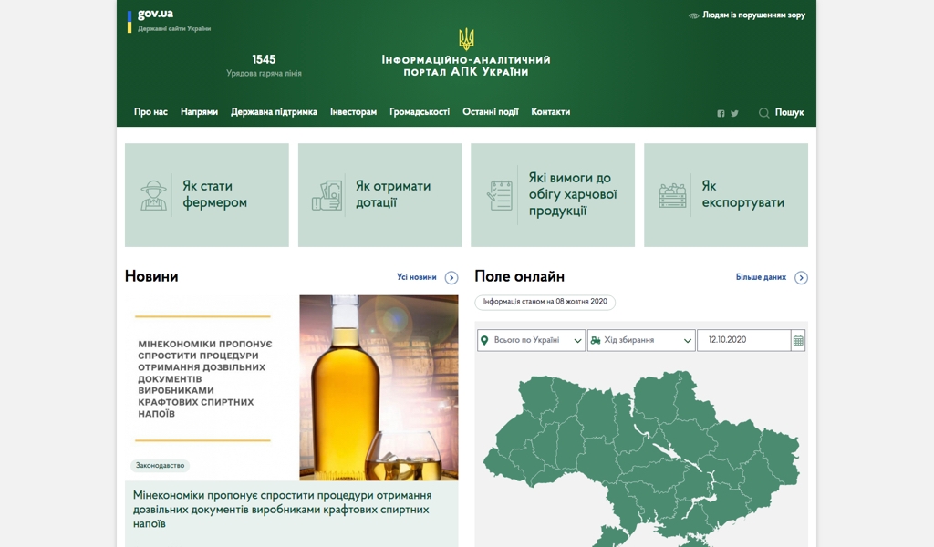Click the Людям із порушенням зору link
The height and width of the screenshot is (547, 934).
coord(753,15)
